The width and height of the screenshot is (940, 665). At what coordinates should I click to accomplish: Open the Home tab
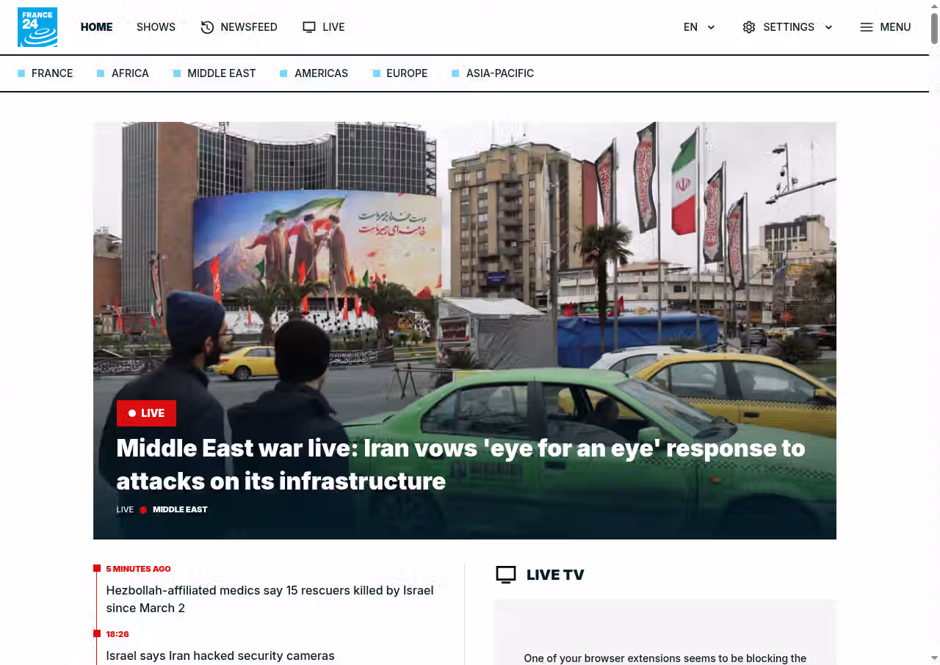pyautogui.click(x=96, y=27)
